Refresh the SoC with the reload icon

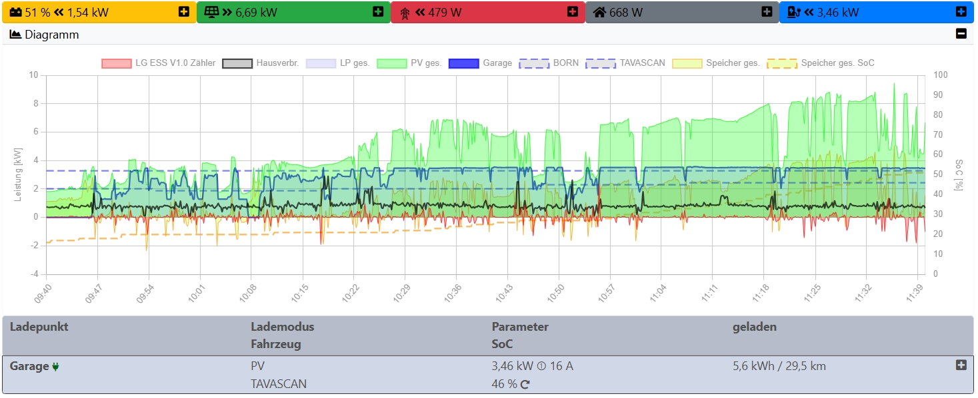click(x=525, y=384)
